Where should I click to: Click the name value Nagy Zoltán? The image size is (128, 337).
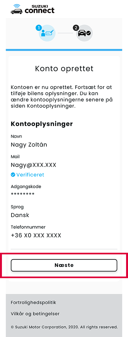pyautogui.click(x=29, y=145)
